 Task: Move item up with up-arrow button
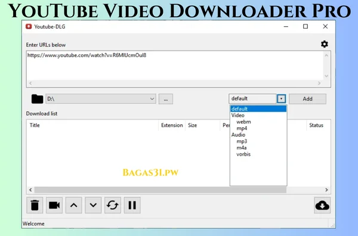click(74, 205)
